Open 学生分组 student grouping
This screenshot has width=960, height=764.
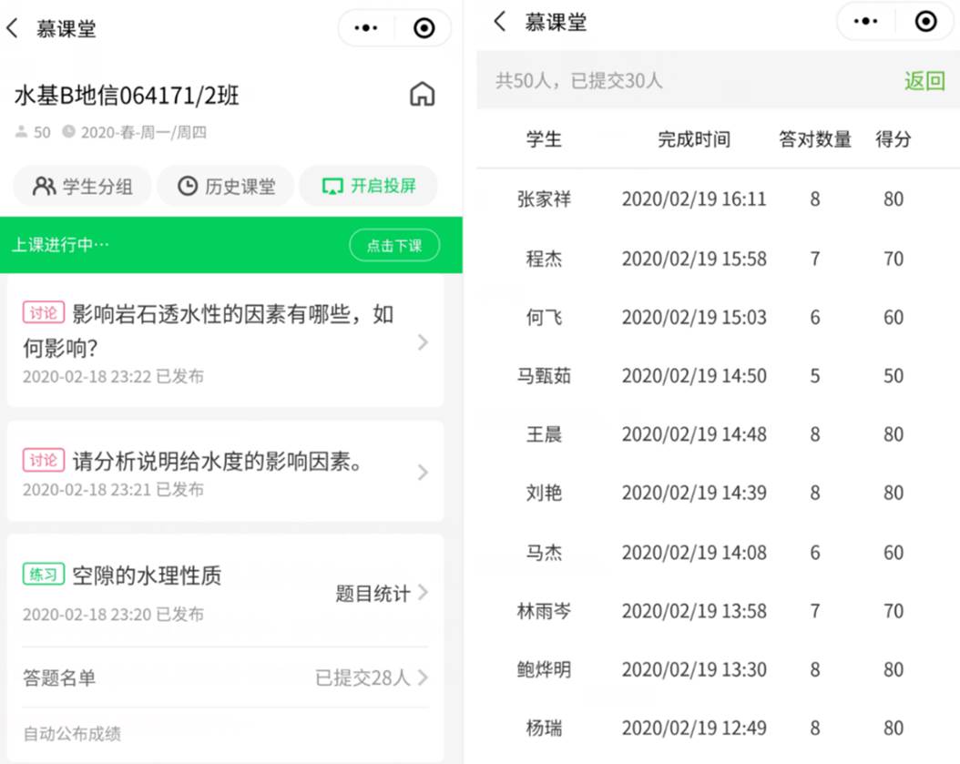(83, 187)
